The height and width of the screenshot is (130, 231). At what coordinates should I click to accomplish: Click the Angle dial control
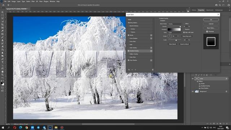pos(170,36)
